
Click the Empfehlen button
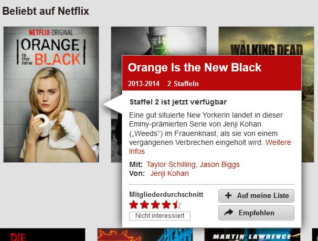[256, 213]
